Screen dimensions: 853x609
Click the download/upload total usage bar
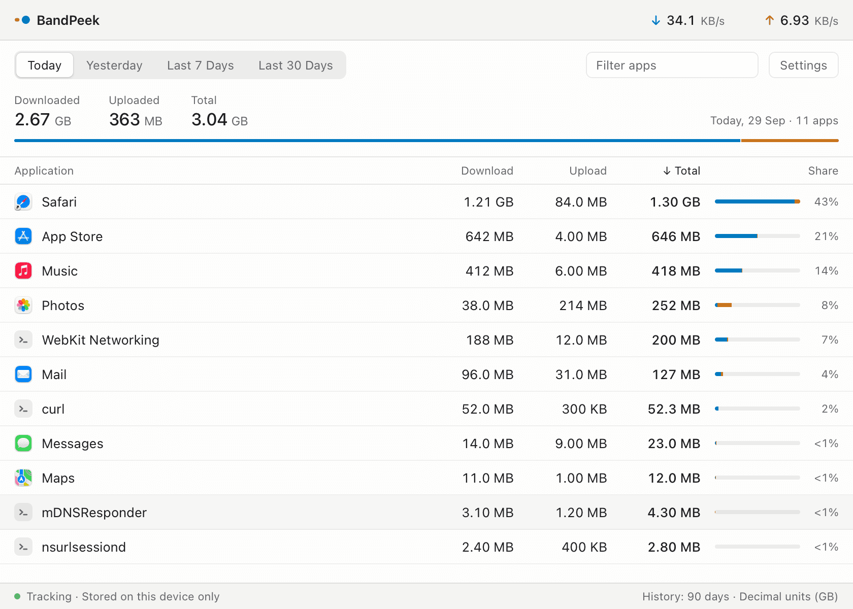[x=426, y=141]
